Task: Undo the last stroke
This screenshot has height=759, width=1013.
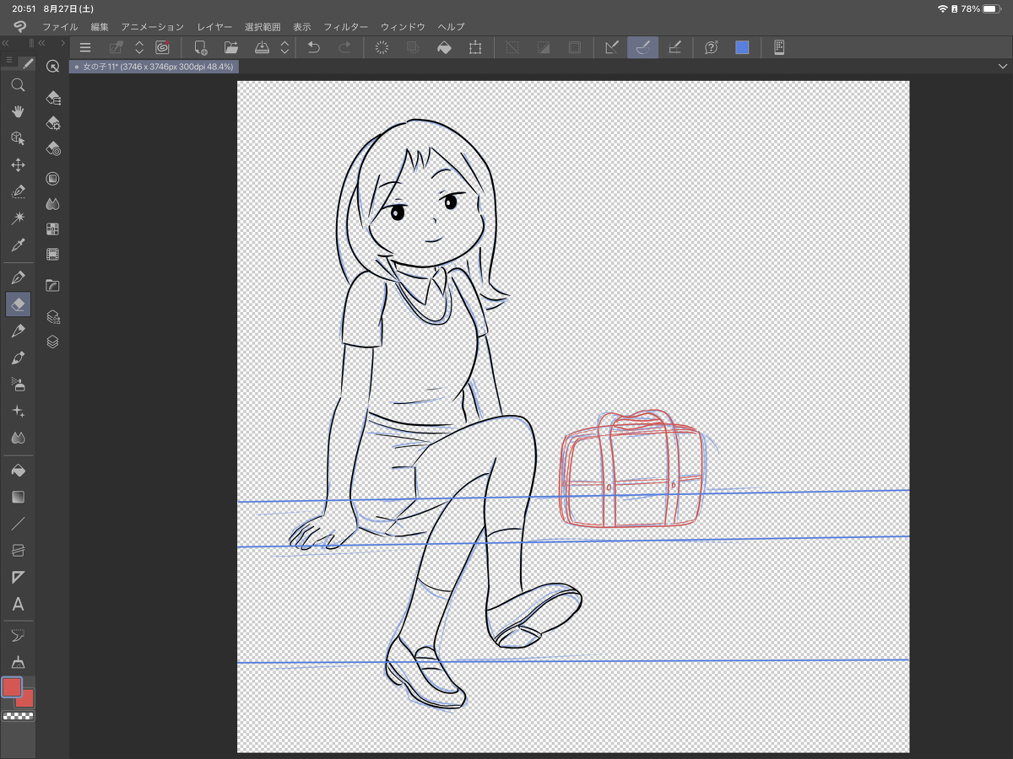Action: pos(314,48)
